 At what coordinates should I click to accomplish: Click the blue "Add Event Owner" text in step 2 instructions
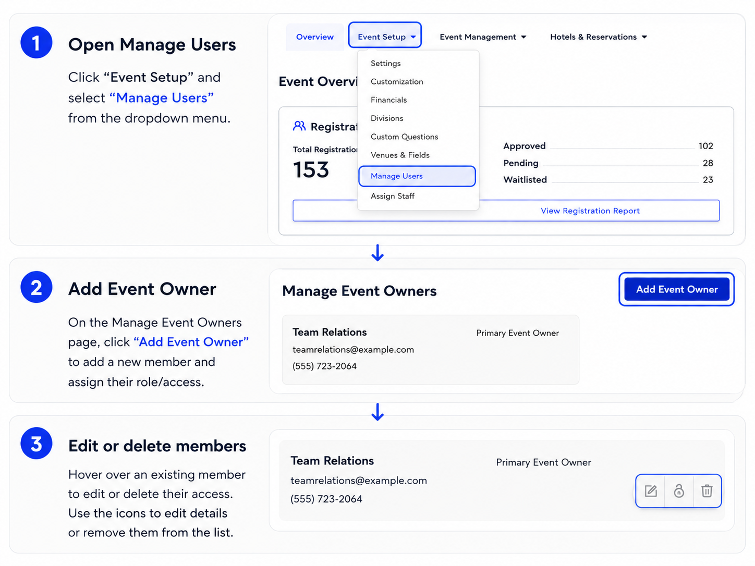(x=191, y=342)
